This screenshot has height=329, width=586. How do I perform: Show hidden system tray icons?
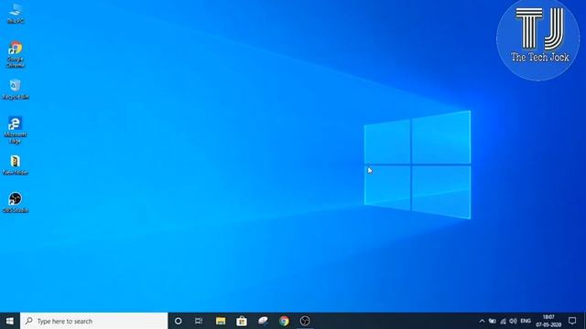tap(483, 321)
